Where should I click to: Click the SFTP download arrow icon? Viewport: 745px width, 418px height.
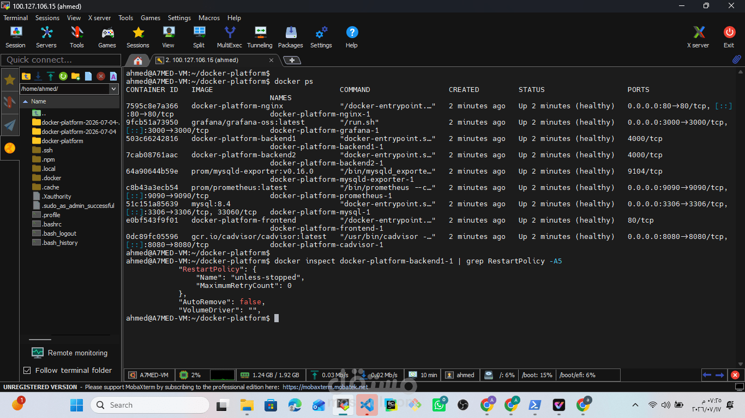pyautogui.click(x=38, y=76)
